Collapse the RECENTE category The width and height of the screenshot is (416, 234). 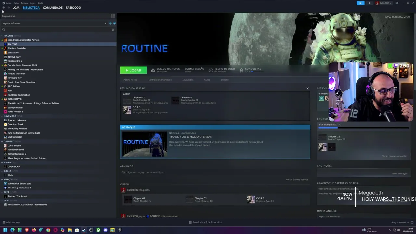(2, 36)
